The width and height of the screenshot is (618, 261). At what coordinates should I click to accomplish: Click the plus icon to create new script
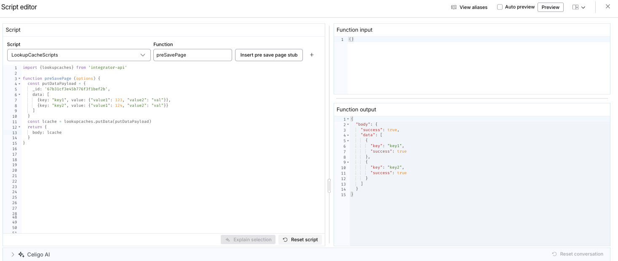click(x=312, y=55)
